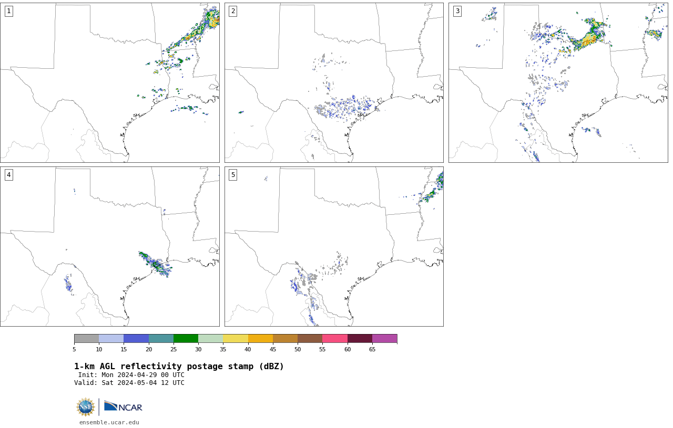Click the dark green 25-30 dBZ swatch

pos(186,338)
